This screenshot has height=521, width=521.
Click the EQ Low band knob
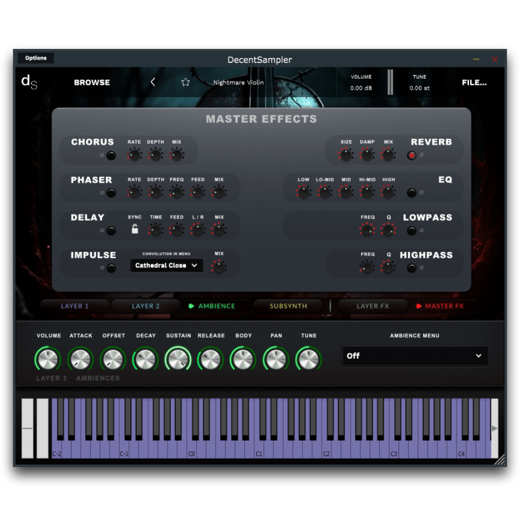point(303,192)
